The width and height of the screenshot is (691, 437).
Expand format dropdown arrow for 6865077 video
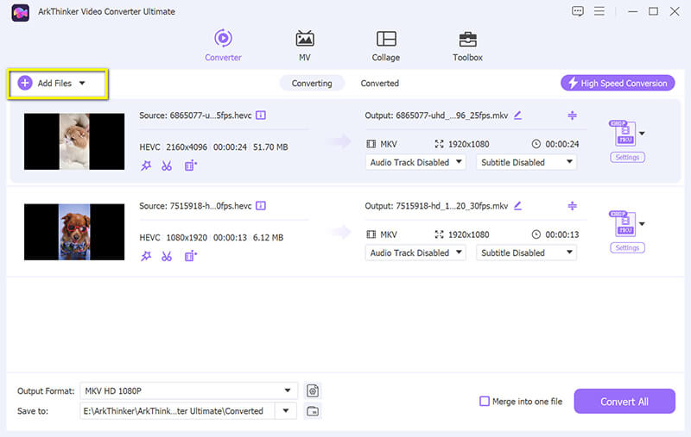click(x=642, y=134)
